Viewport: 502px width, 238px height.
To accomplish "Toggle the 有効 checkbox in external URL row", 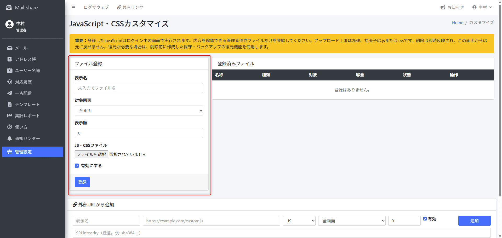I will pyautogui.click(x=425, y=219).
